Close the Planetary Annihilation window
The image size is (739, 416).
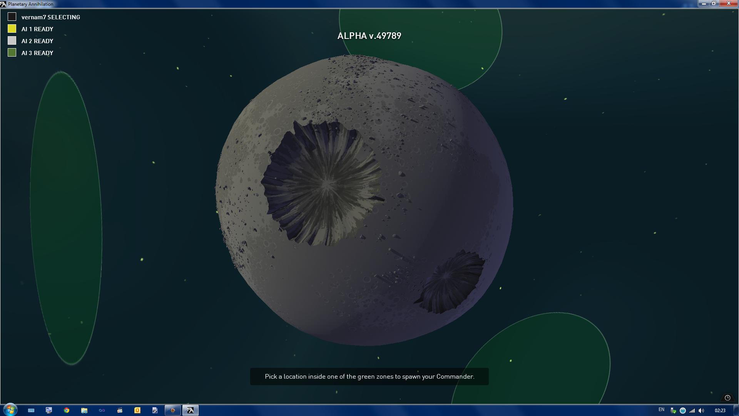tap(729, 3)
